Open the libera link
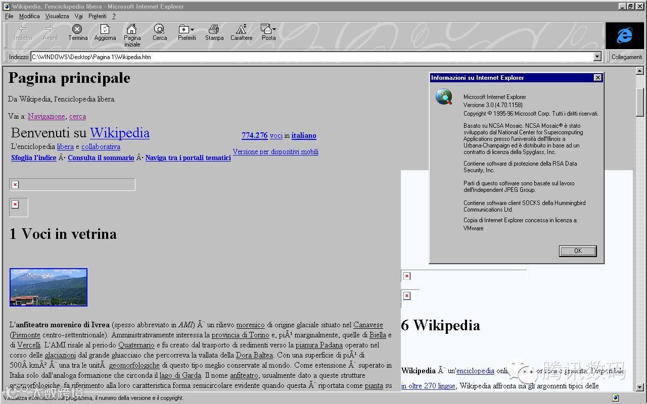The height and width of the screenshot is (404, 647). pyautogui.click(x=65, y=146)
